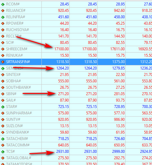Click the 650.95 value in TATACOMM# row
152x165 pixels.
tap(119, 145)
